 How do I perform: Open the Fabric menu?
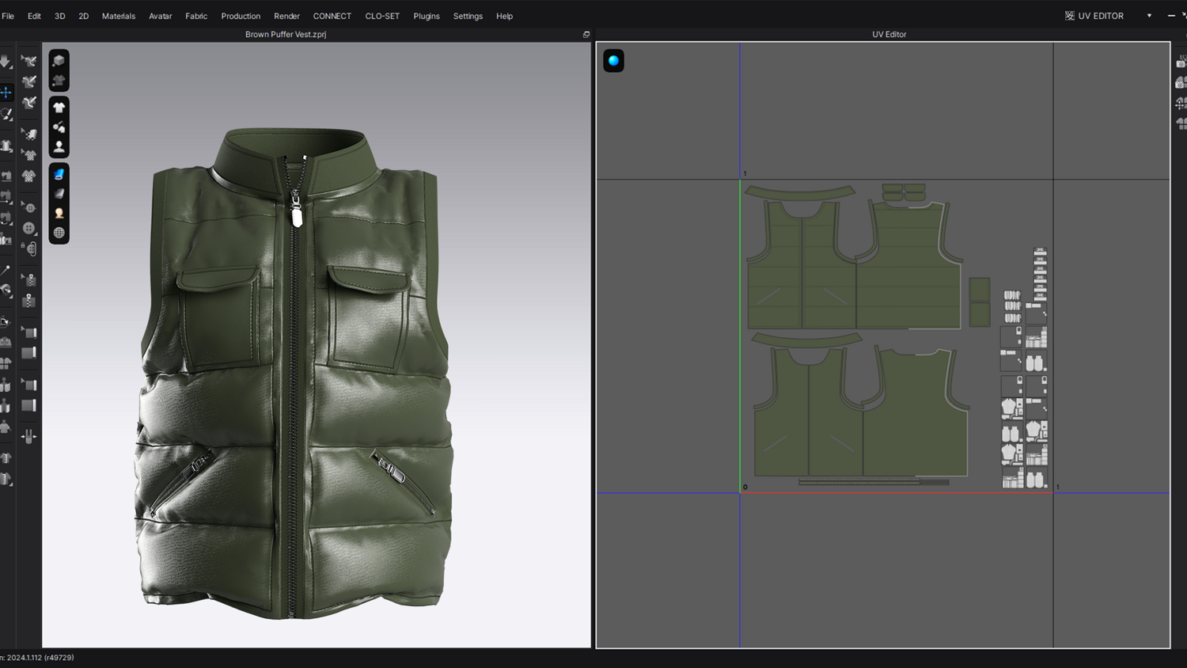(x=196, y=16)
